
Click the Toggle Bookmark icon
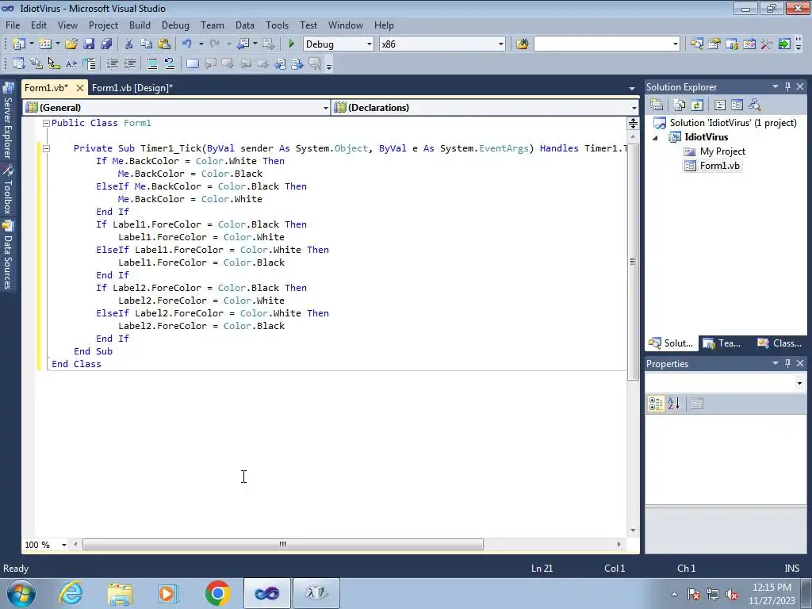(192, 63)
